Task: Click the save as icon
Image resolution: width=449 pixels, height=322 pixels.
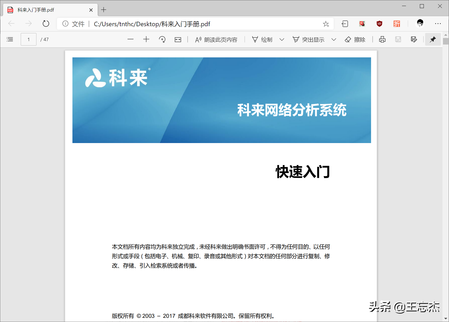Action: pos(414,39)
